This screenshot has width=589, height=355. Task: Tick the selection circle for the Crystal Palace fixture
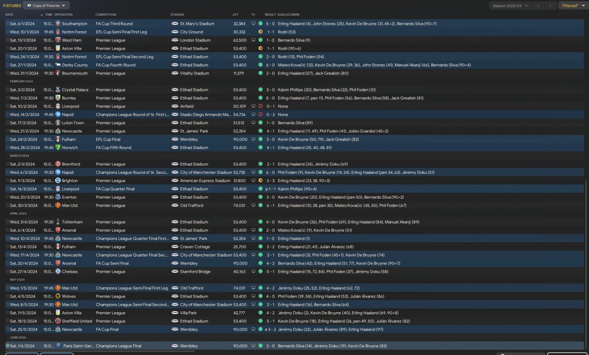point(7,90)
